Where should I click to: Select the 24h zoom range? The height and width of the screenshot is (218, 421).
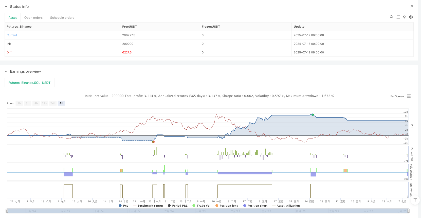point(53,103)
